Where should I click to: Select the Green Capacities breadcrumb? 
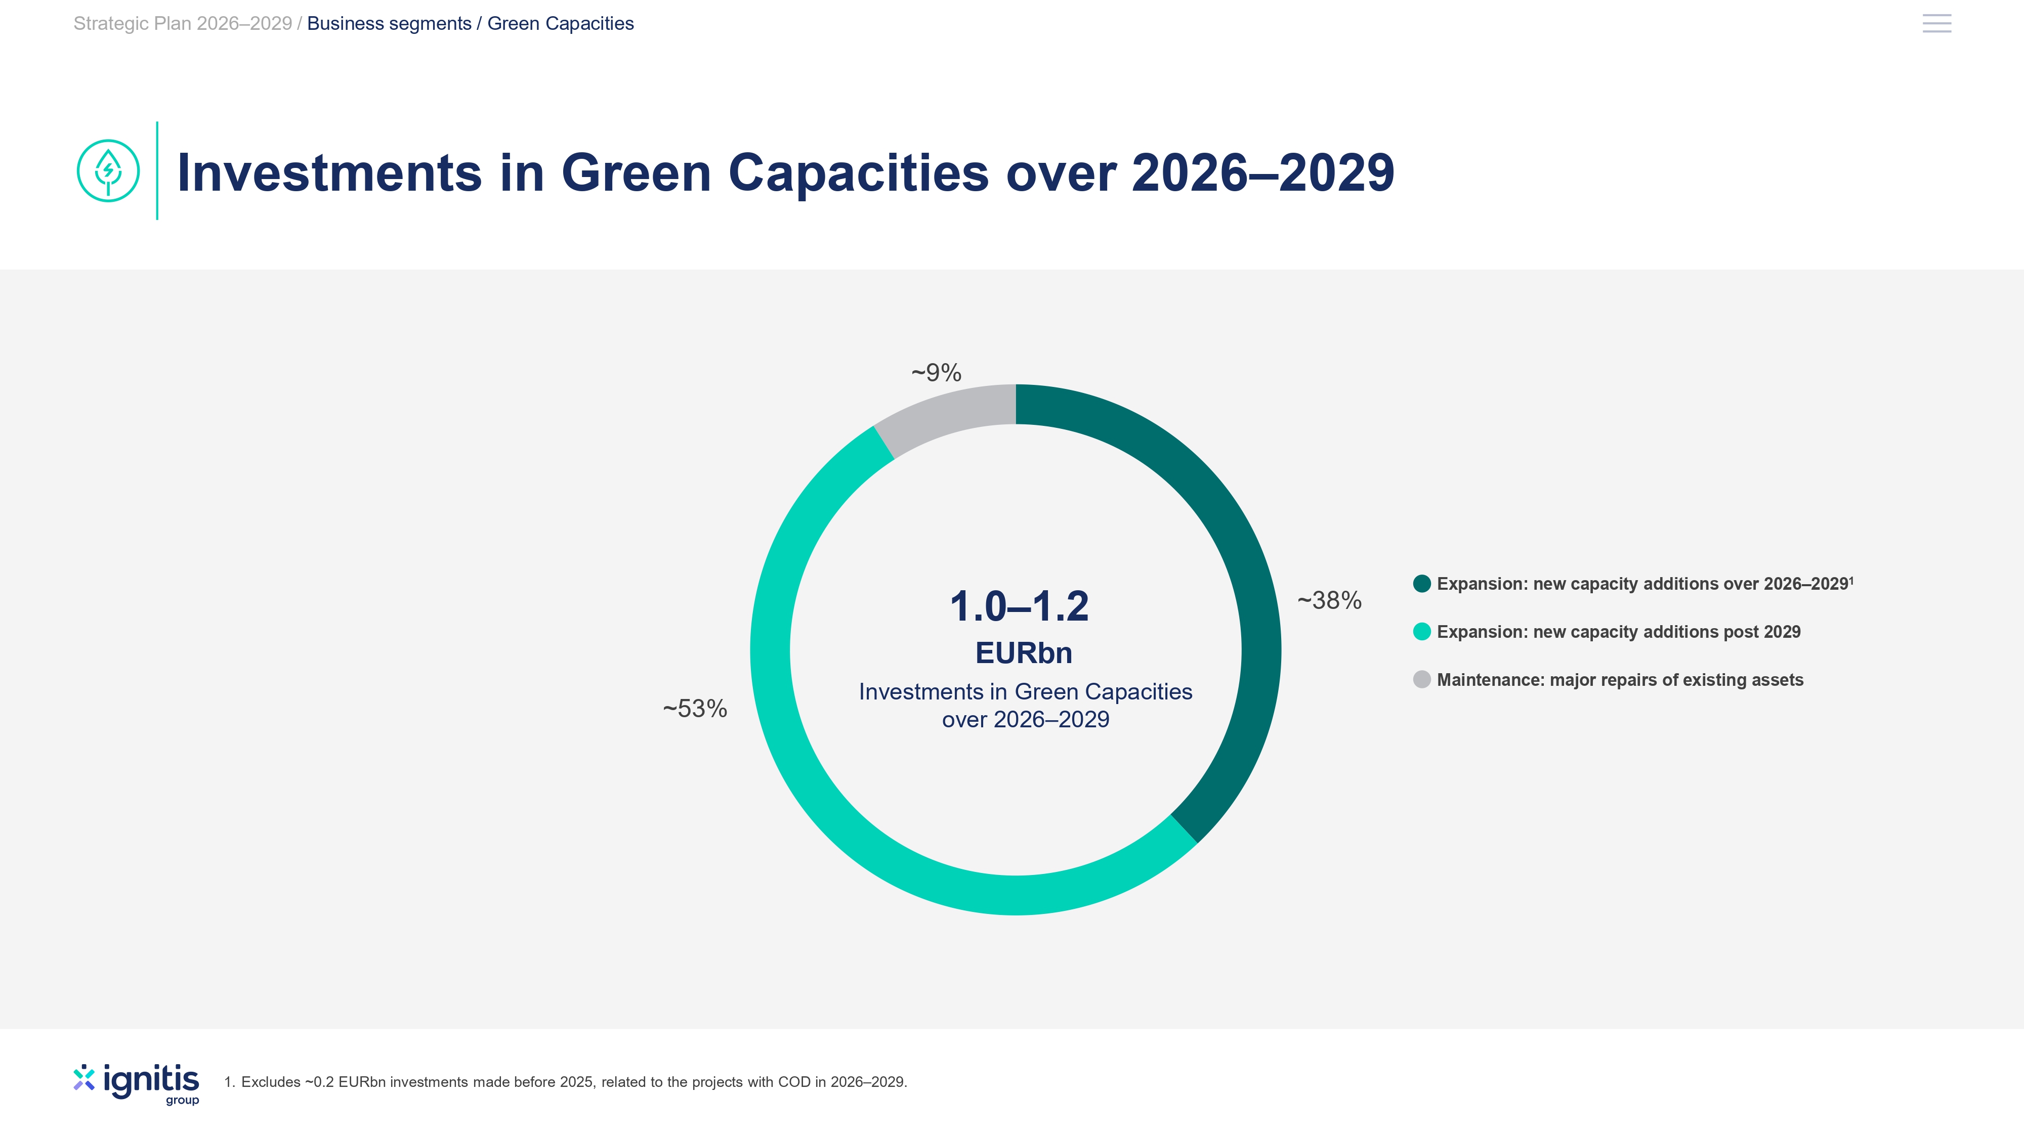[x=560, y=24]
